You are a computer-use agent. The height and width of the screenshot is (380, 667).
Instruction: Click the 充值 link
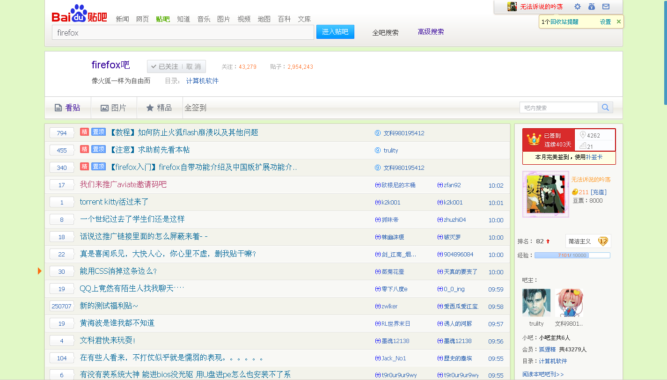599,192
